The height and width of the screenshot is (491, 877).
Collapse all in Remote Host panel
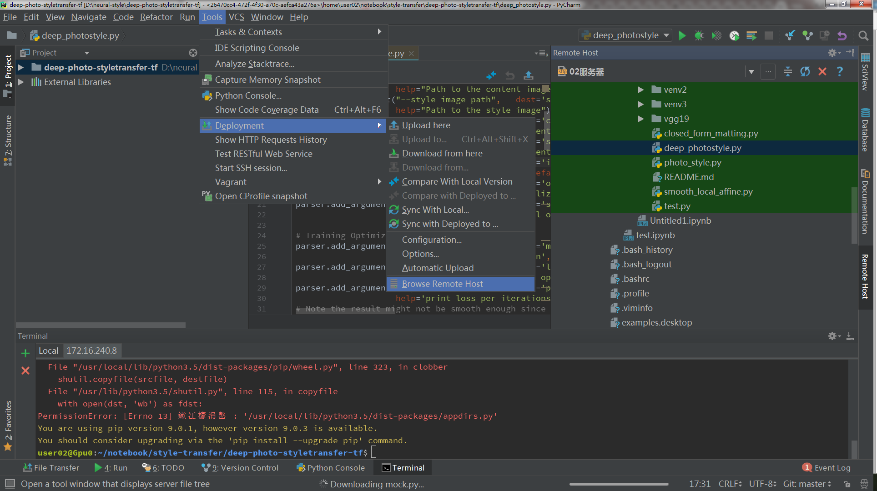(x=788, y=71)
